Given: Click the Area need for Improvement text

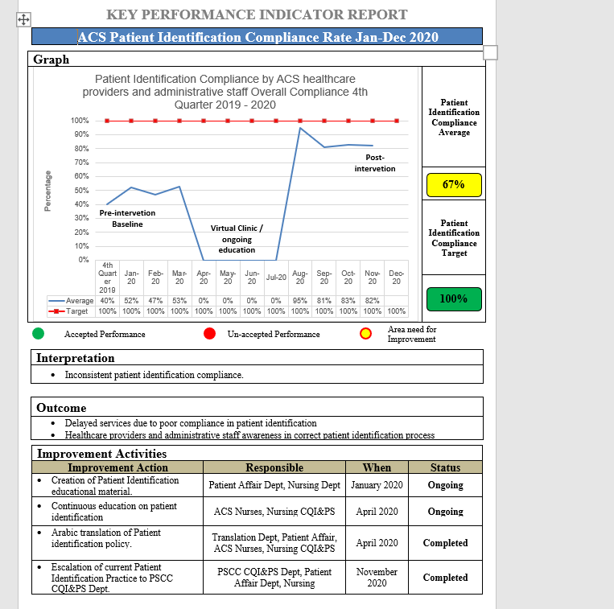Looking at the screenshot, I should [x=412, y=334].
